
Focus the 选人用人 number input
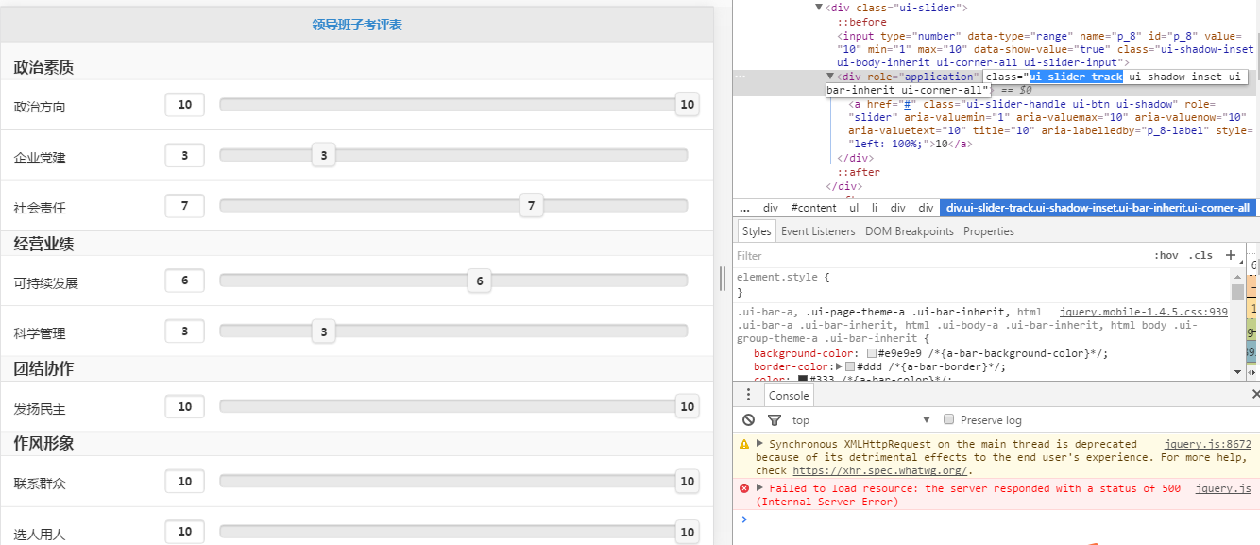185,532
